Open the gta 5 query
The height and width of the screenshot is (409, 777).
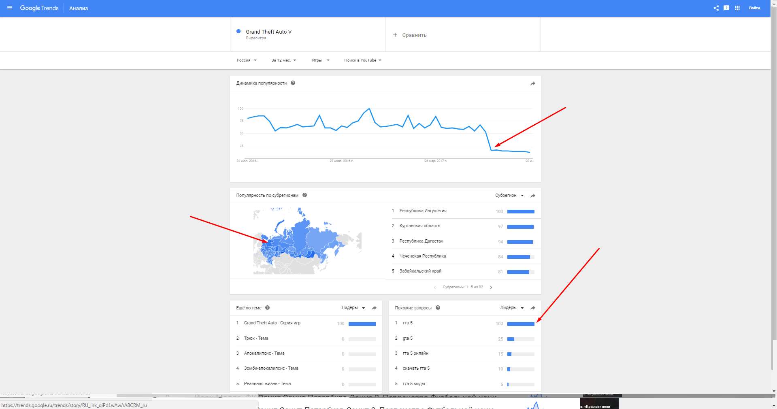[408, 339]
